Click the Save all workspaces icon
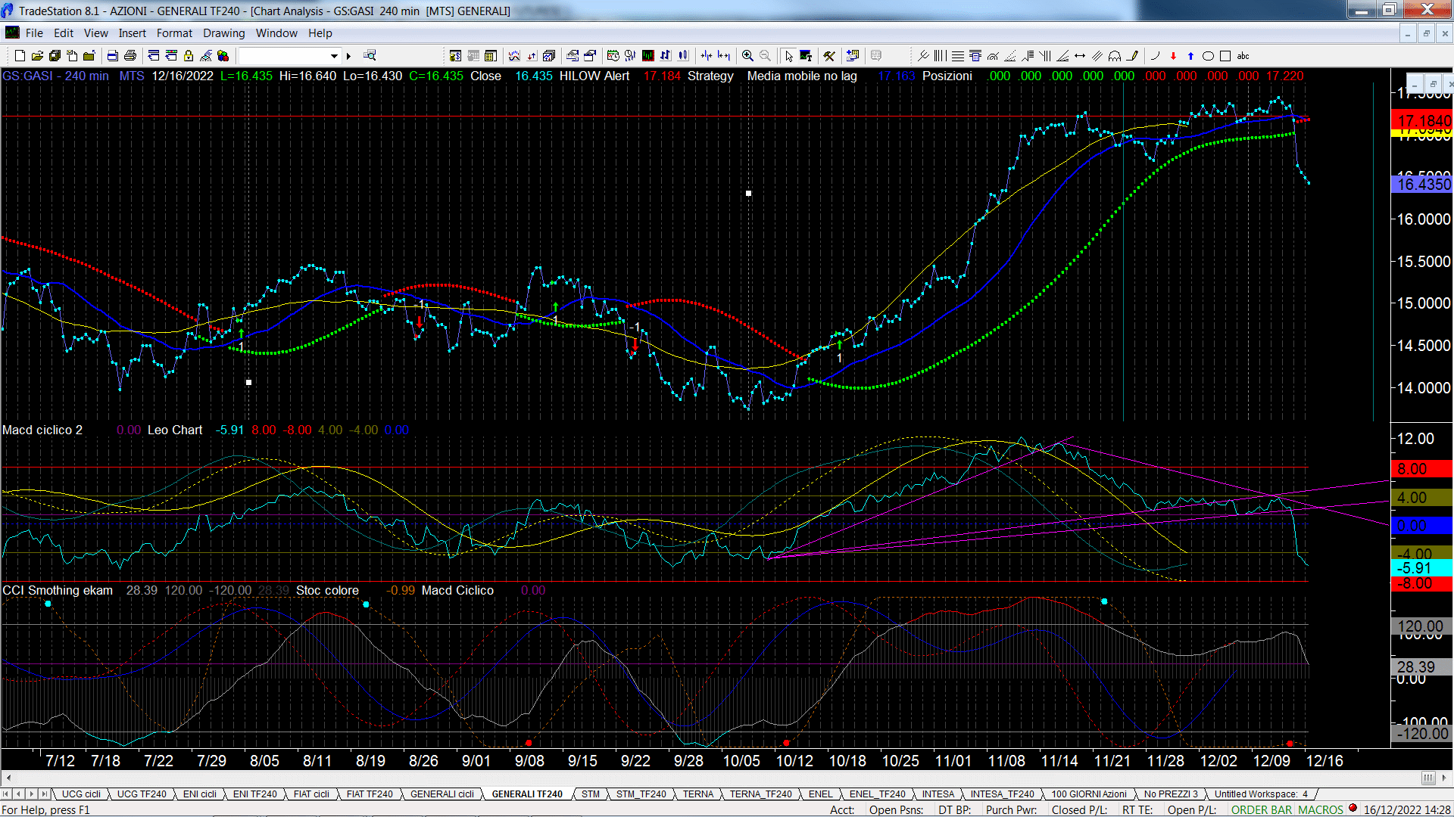The height and width of the screenshot is (817, 1454). tap(55, 56)
